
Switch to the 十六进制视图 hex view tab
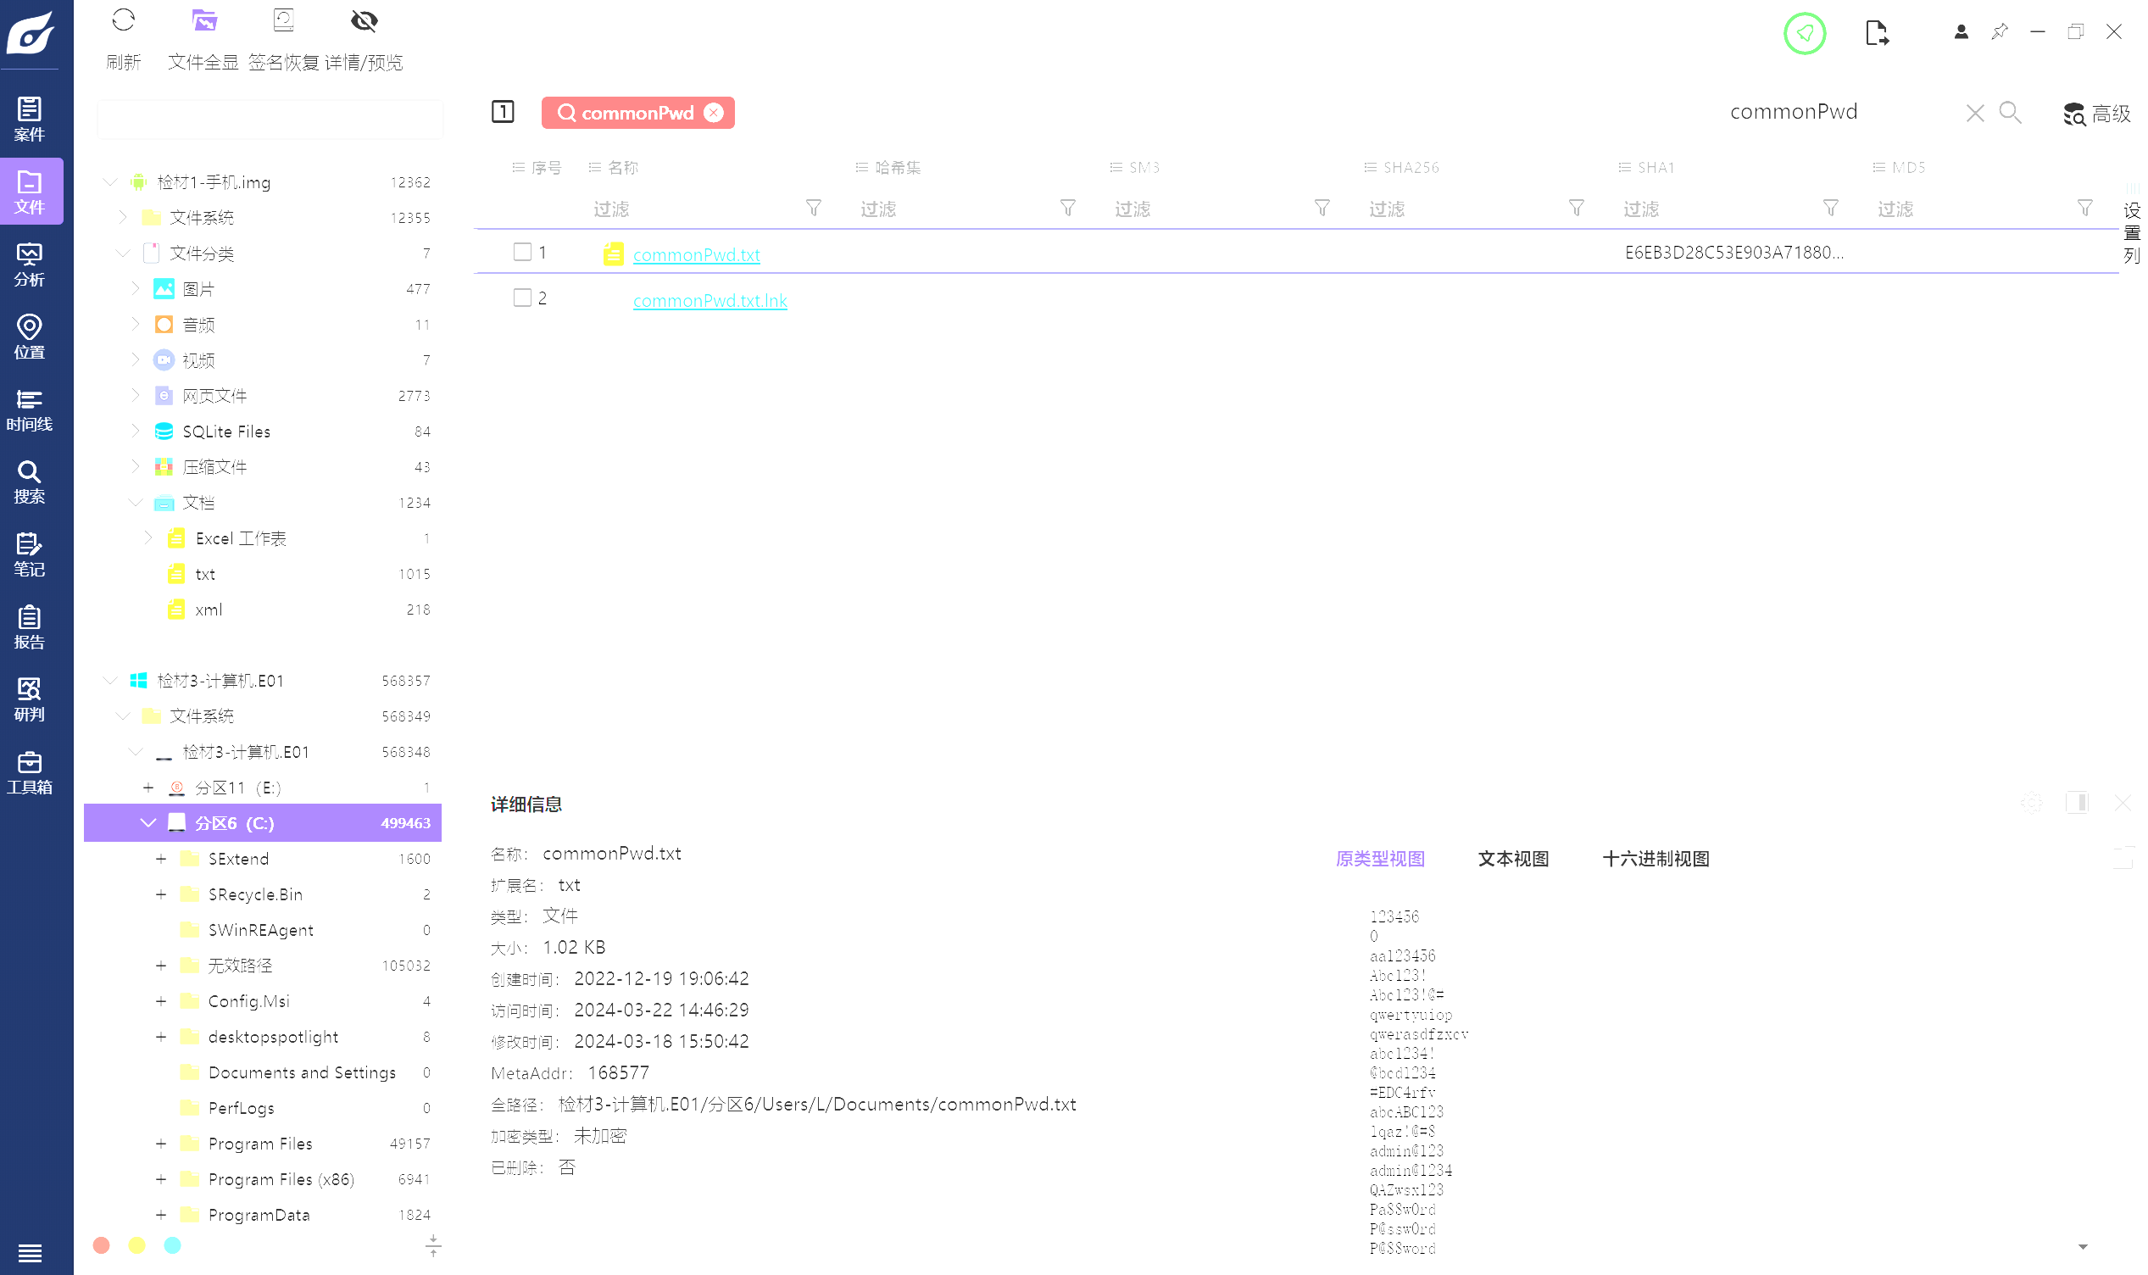[x=1655, y=858]
